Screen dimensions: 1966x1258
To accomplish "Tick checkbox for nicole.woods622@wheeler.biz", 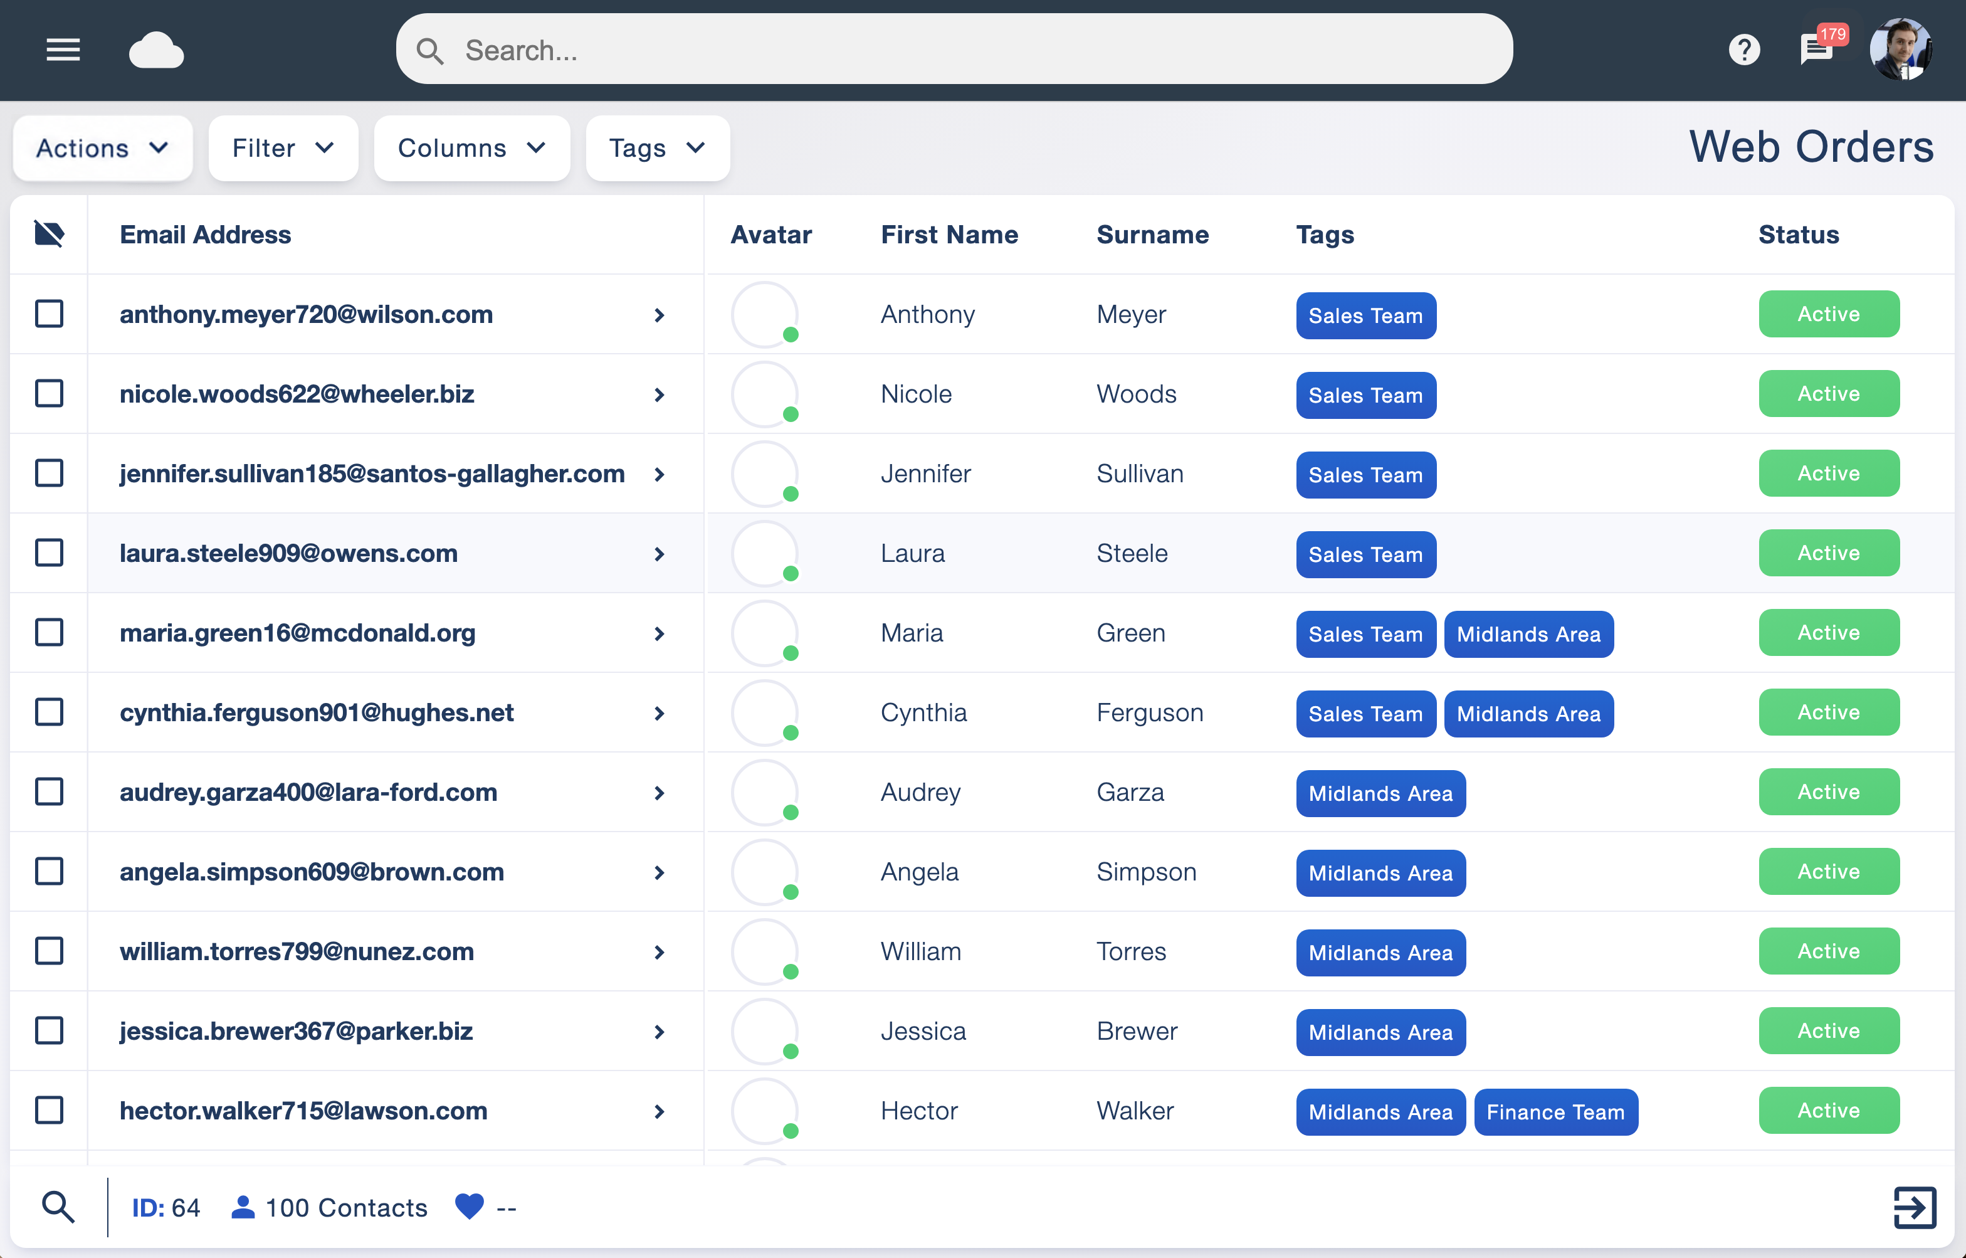I will 50,394.
